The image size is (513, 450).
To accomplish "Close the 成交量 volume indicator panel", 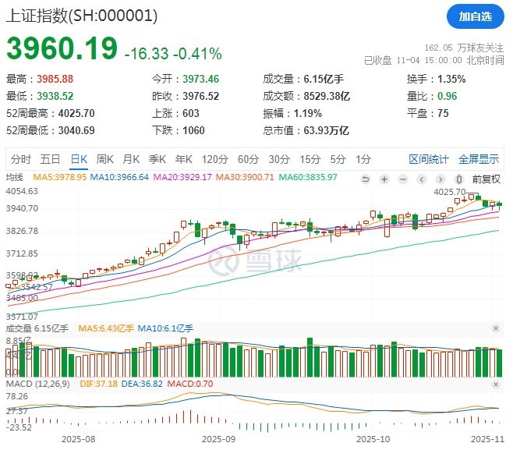I will [496, 328].
